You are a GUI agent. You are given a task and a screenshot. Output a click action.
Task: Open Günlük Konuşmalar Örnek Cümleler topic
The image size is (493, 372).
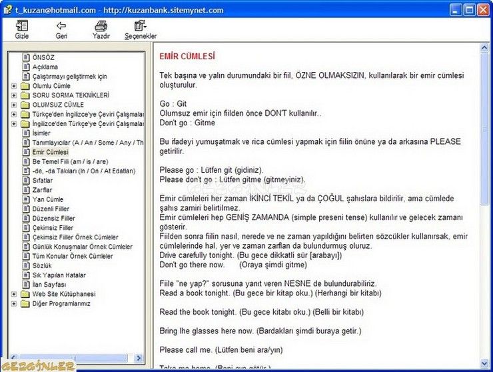[83, 247]
